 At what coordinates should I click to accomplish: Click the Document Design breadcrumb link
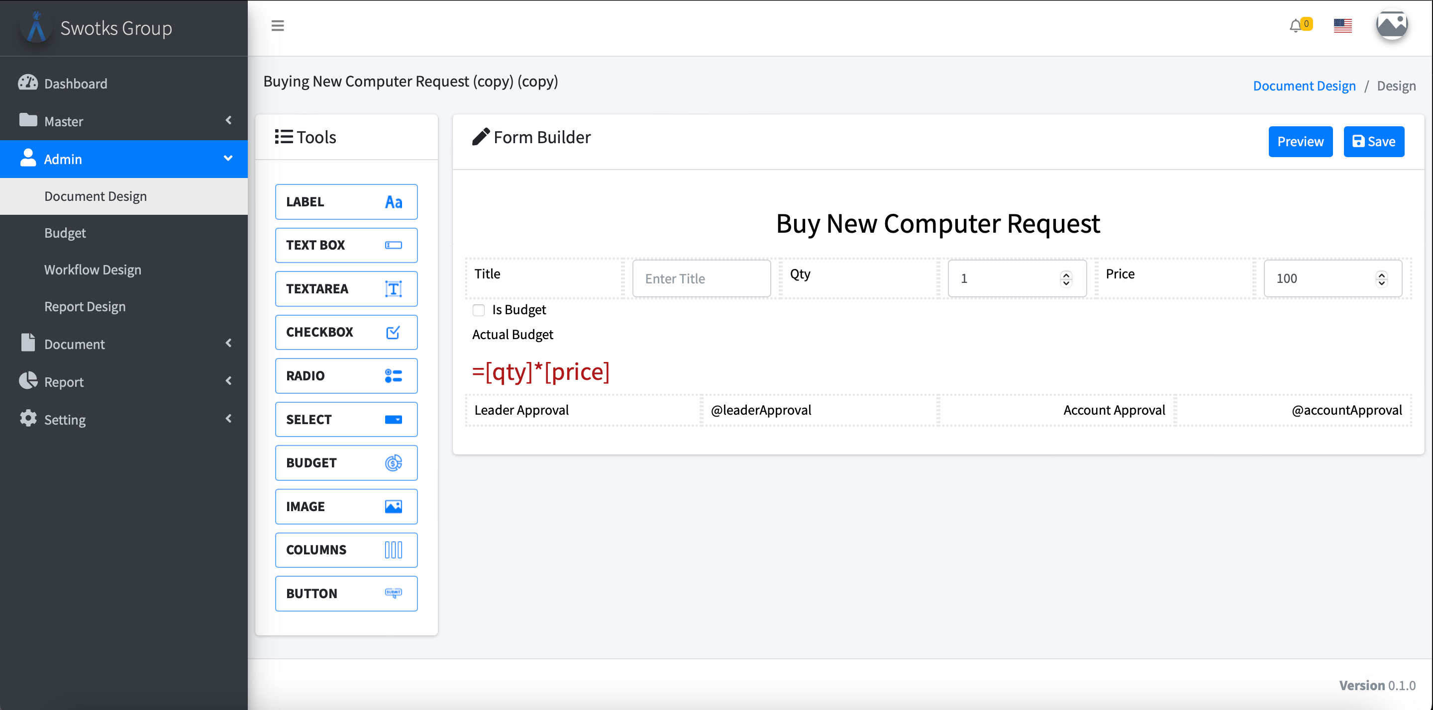[1304, 86]
